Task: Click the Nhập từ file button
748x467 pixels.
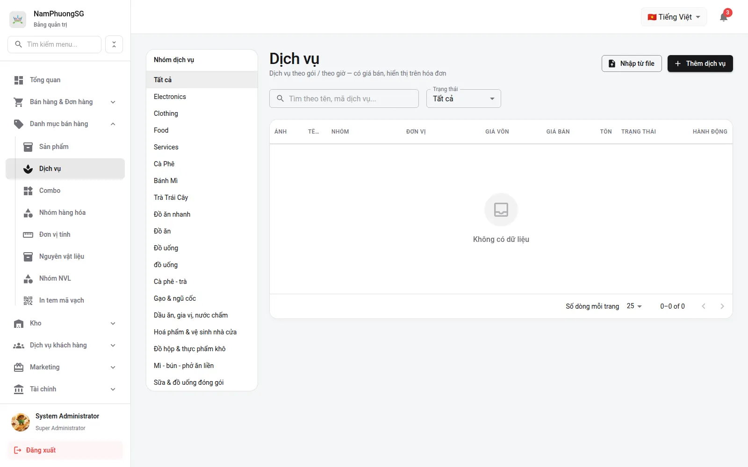Action: (x=632, y=64)
